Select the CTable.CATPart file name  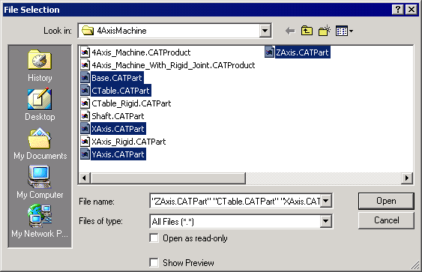(121, 91)
